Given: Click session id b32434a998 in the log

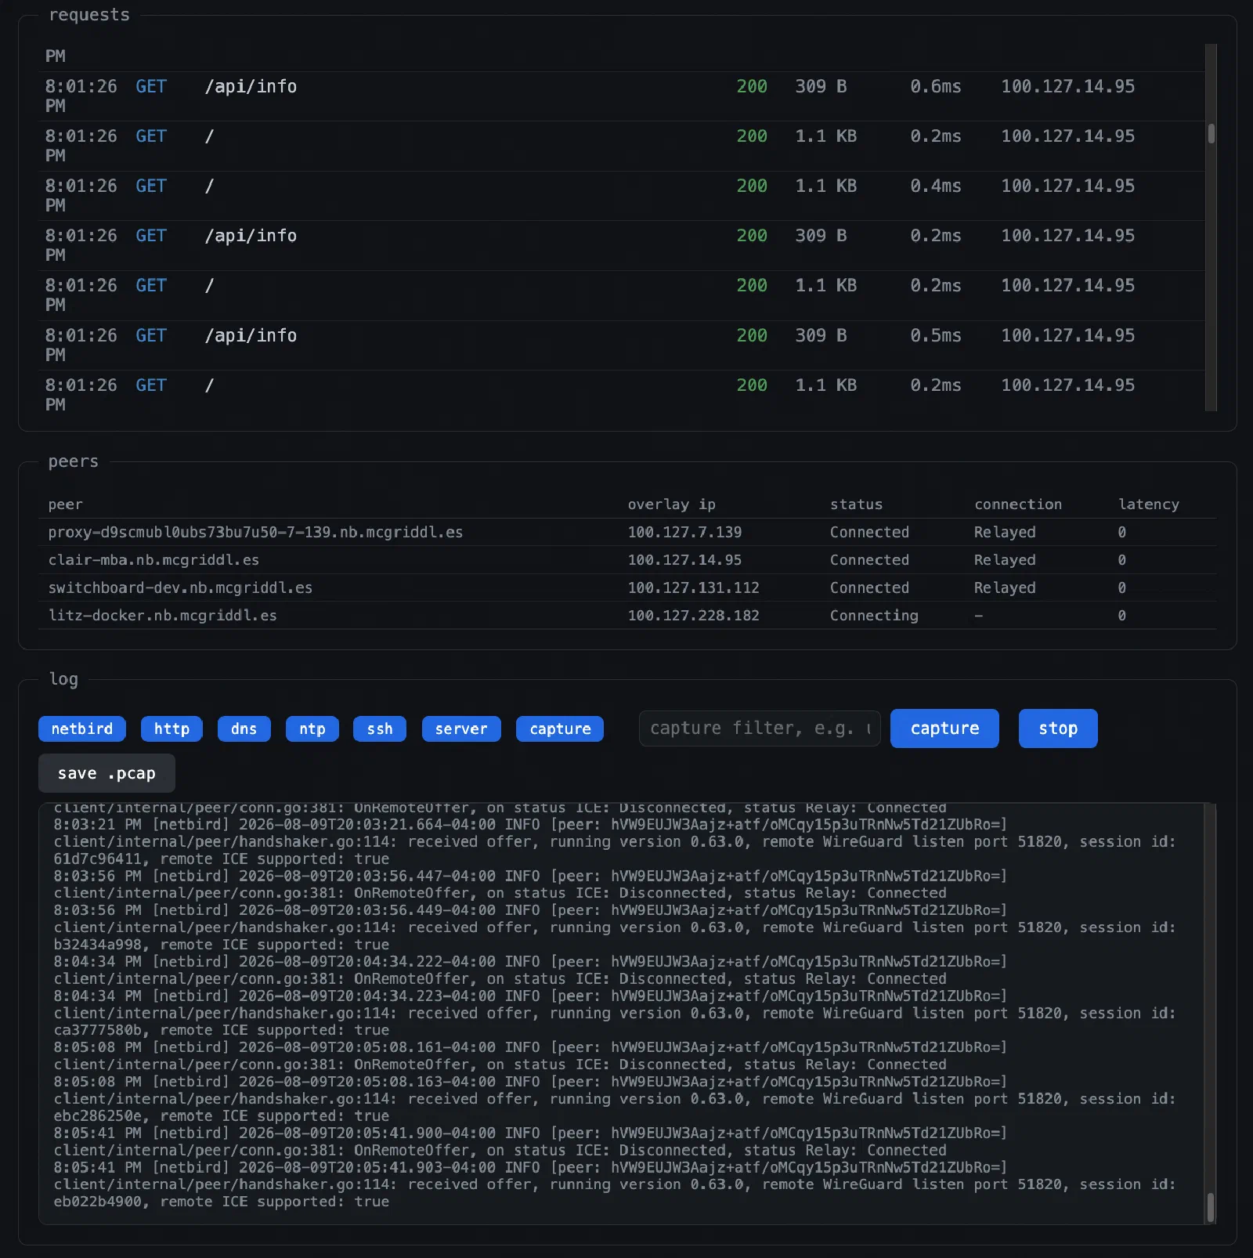Looking at the screenshot, I should [x=98, y=945].
